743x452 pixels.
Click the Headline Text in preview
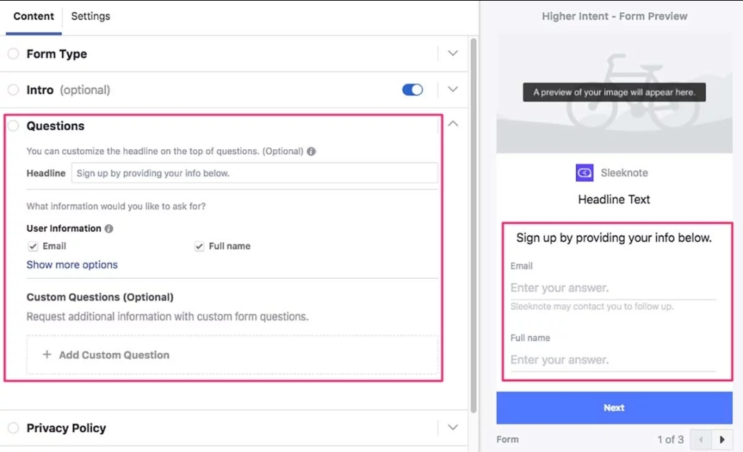tap(614, 200)
